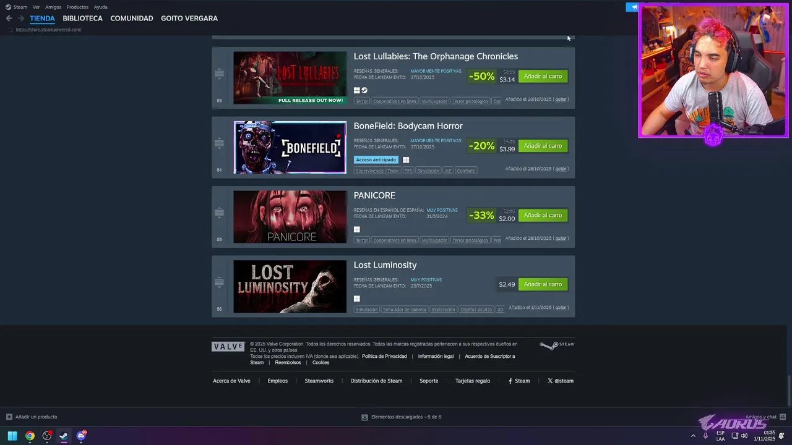
Task: Click the page vertical scrollbar
Action: coord(789,389)
